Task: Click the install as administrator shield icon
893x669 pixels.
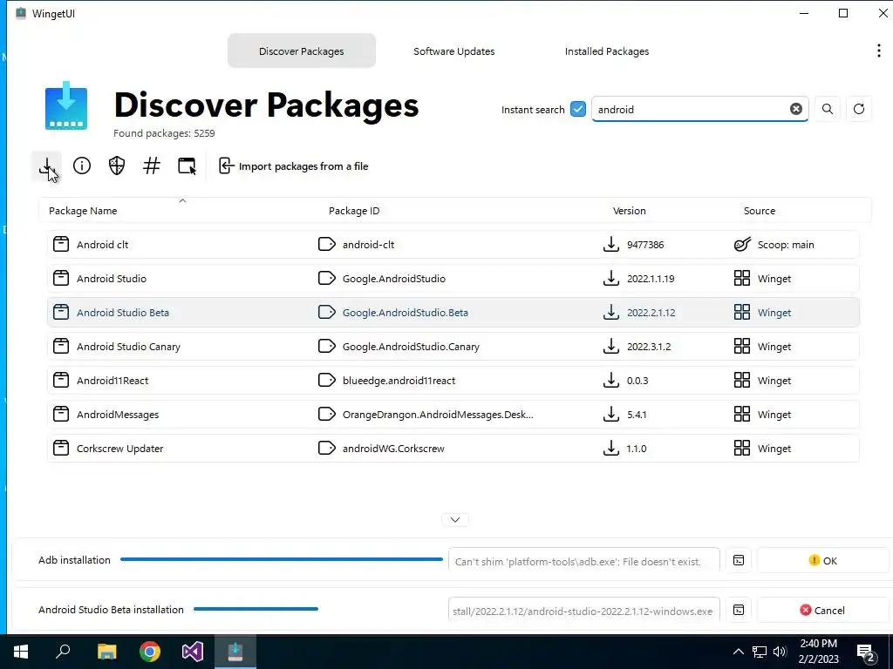Action: (x=117, y=166)
